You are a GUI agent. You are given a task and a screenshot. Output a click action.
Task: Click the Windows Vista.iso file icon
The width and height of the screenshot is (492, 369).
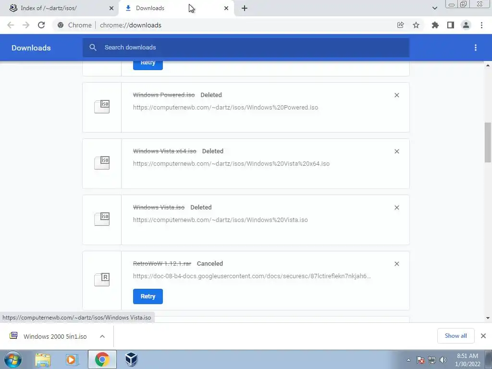coord(102,219)
